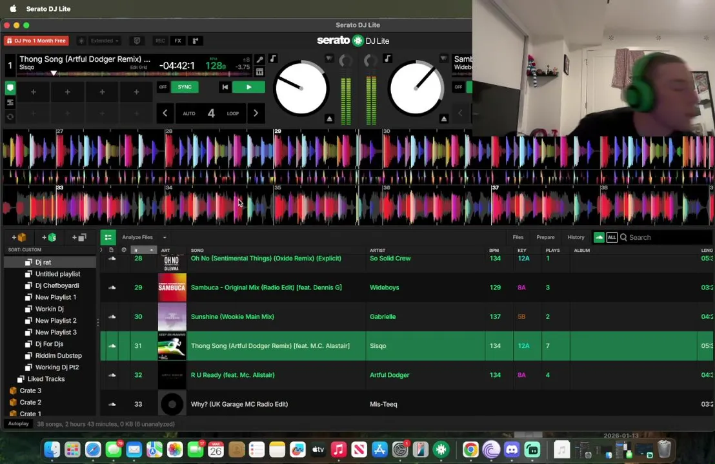Screen dimensions: 715x464
Task: Click the grayed-out sampler tab below the loops icon
Action: (10, 117)
